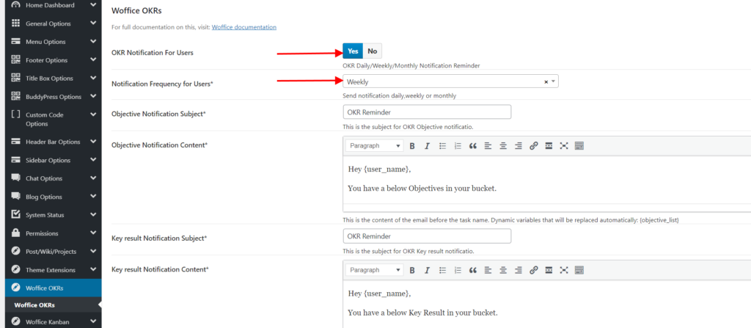Enable OKR notifications with Yes

click(x=353, y=51)
